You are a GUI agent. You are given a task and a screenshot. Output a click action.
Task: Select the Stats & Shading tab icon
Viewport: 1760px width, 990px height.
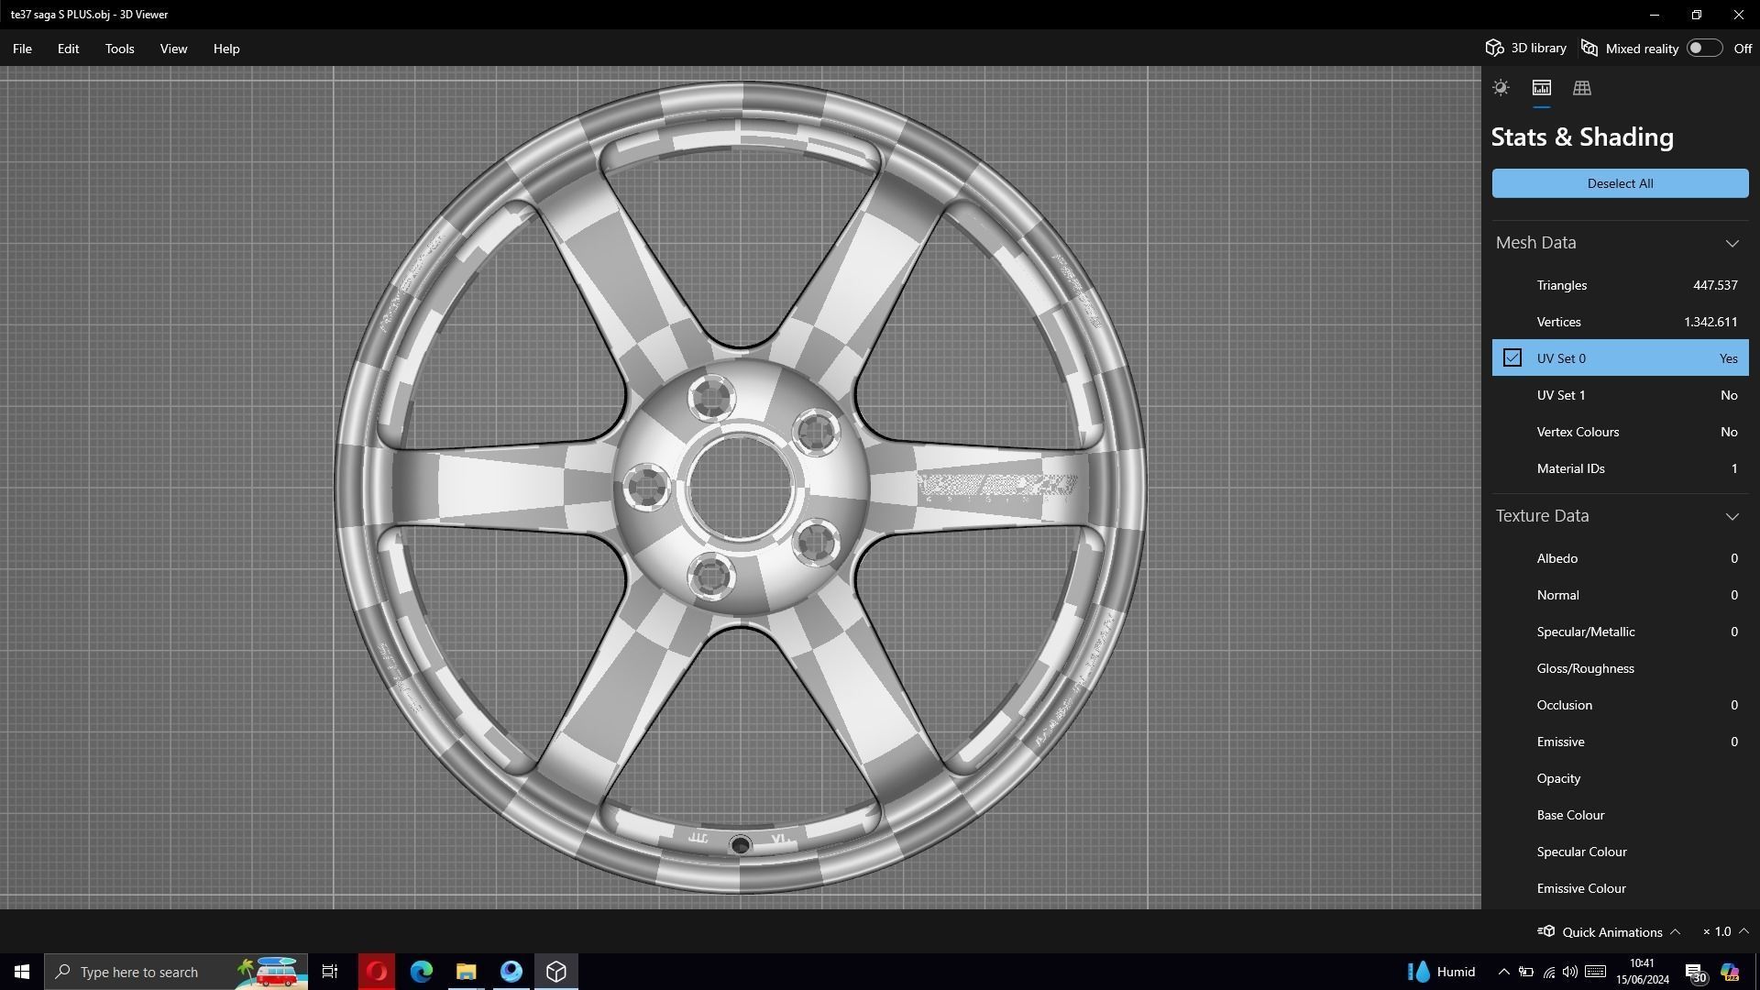1541,88
